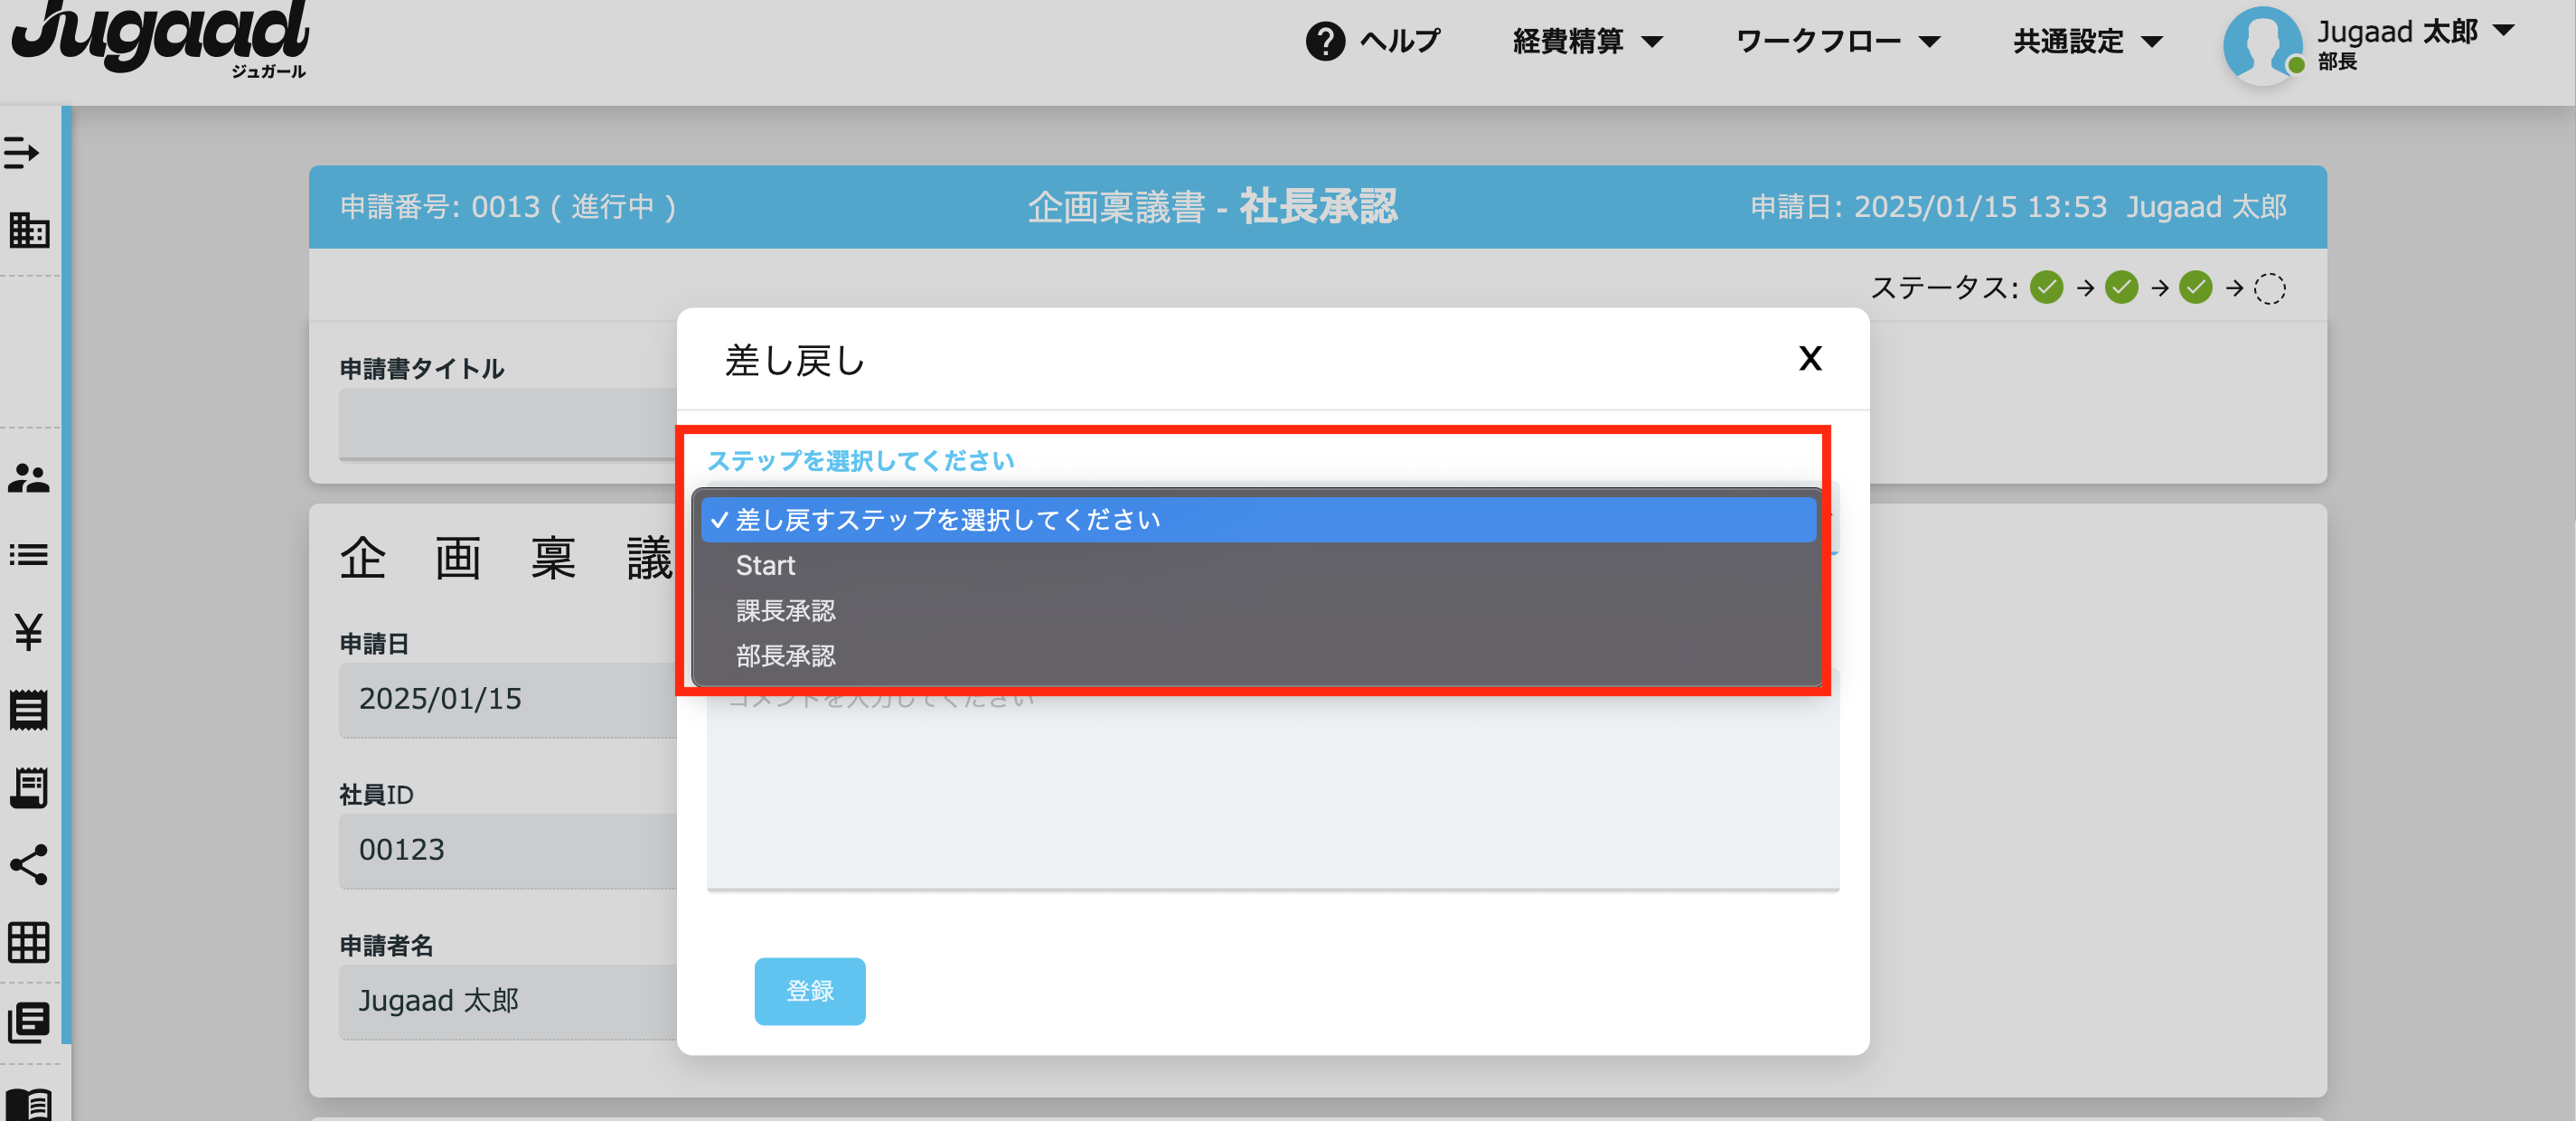Open the company building icon in sidebar

point(28,231)
